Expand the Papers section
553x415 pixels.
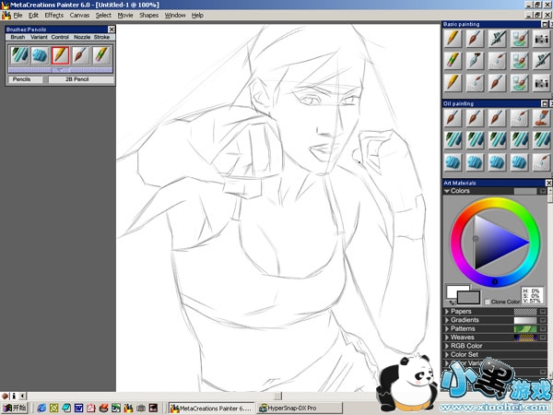pos(448,312)
